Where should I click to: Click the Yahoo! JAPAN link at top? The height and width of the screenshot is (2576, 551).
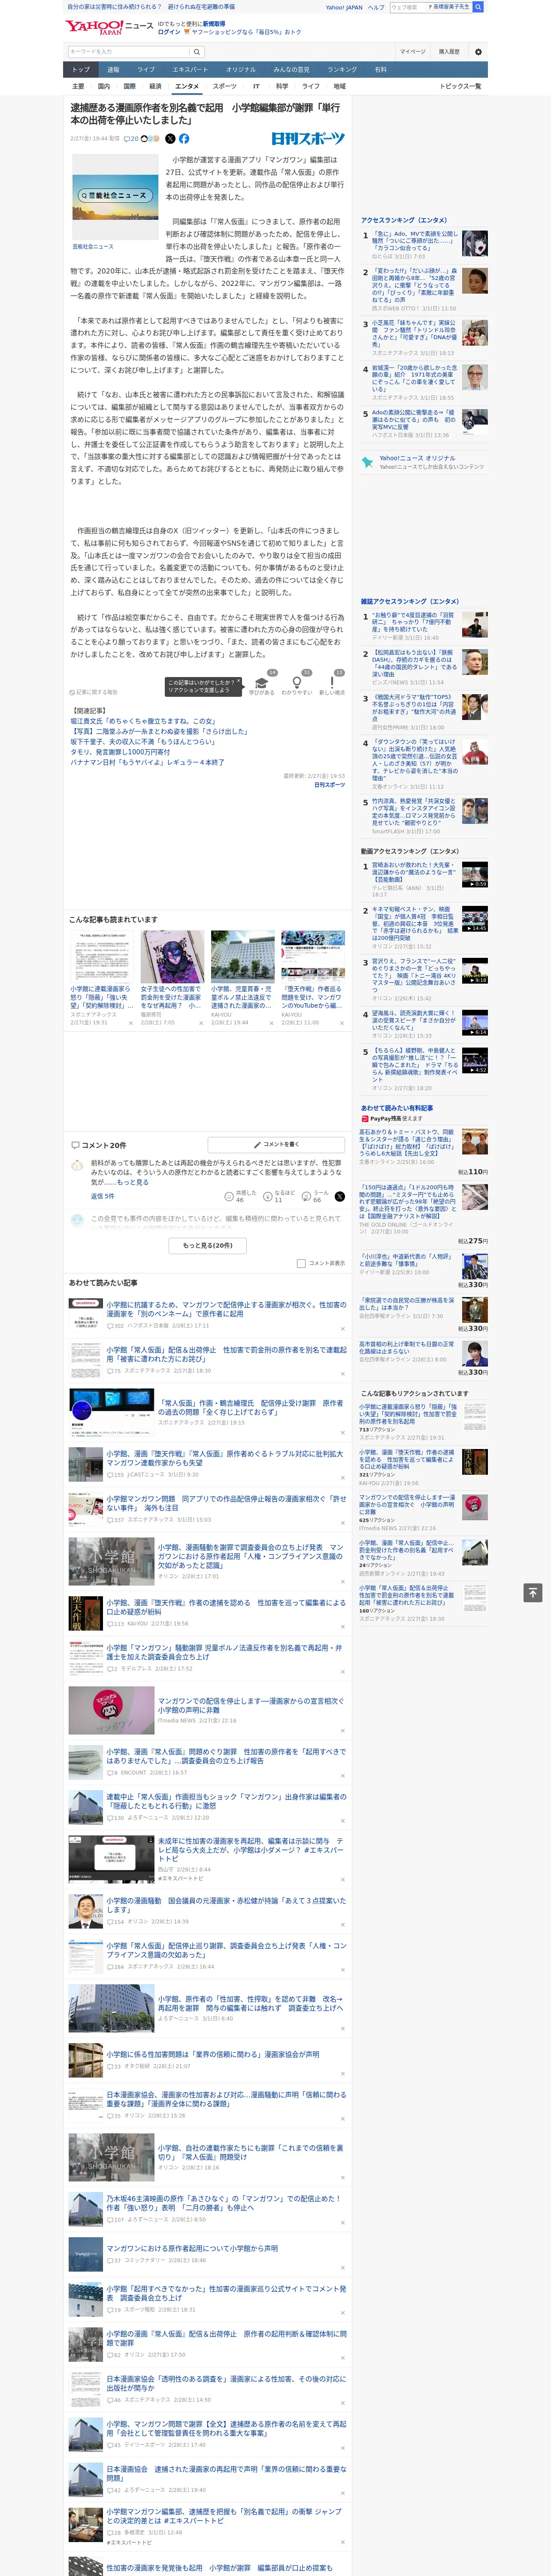[x=344, y=7]
